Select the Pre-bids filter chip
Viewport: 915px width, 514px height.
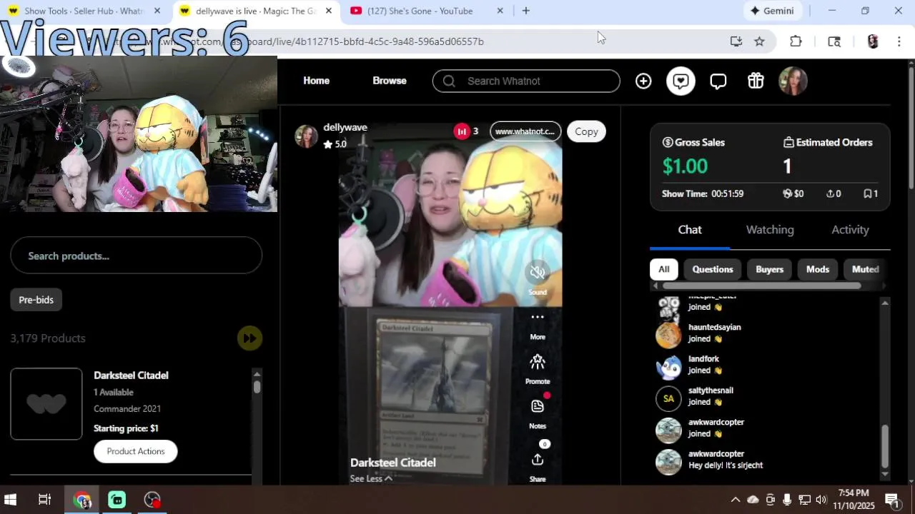point(36,300)
